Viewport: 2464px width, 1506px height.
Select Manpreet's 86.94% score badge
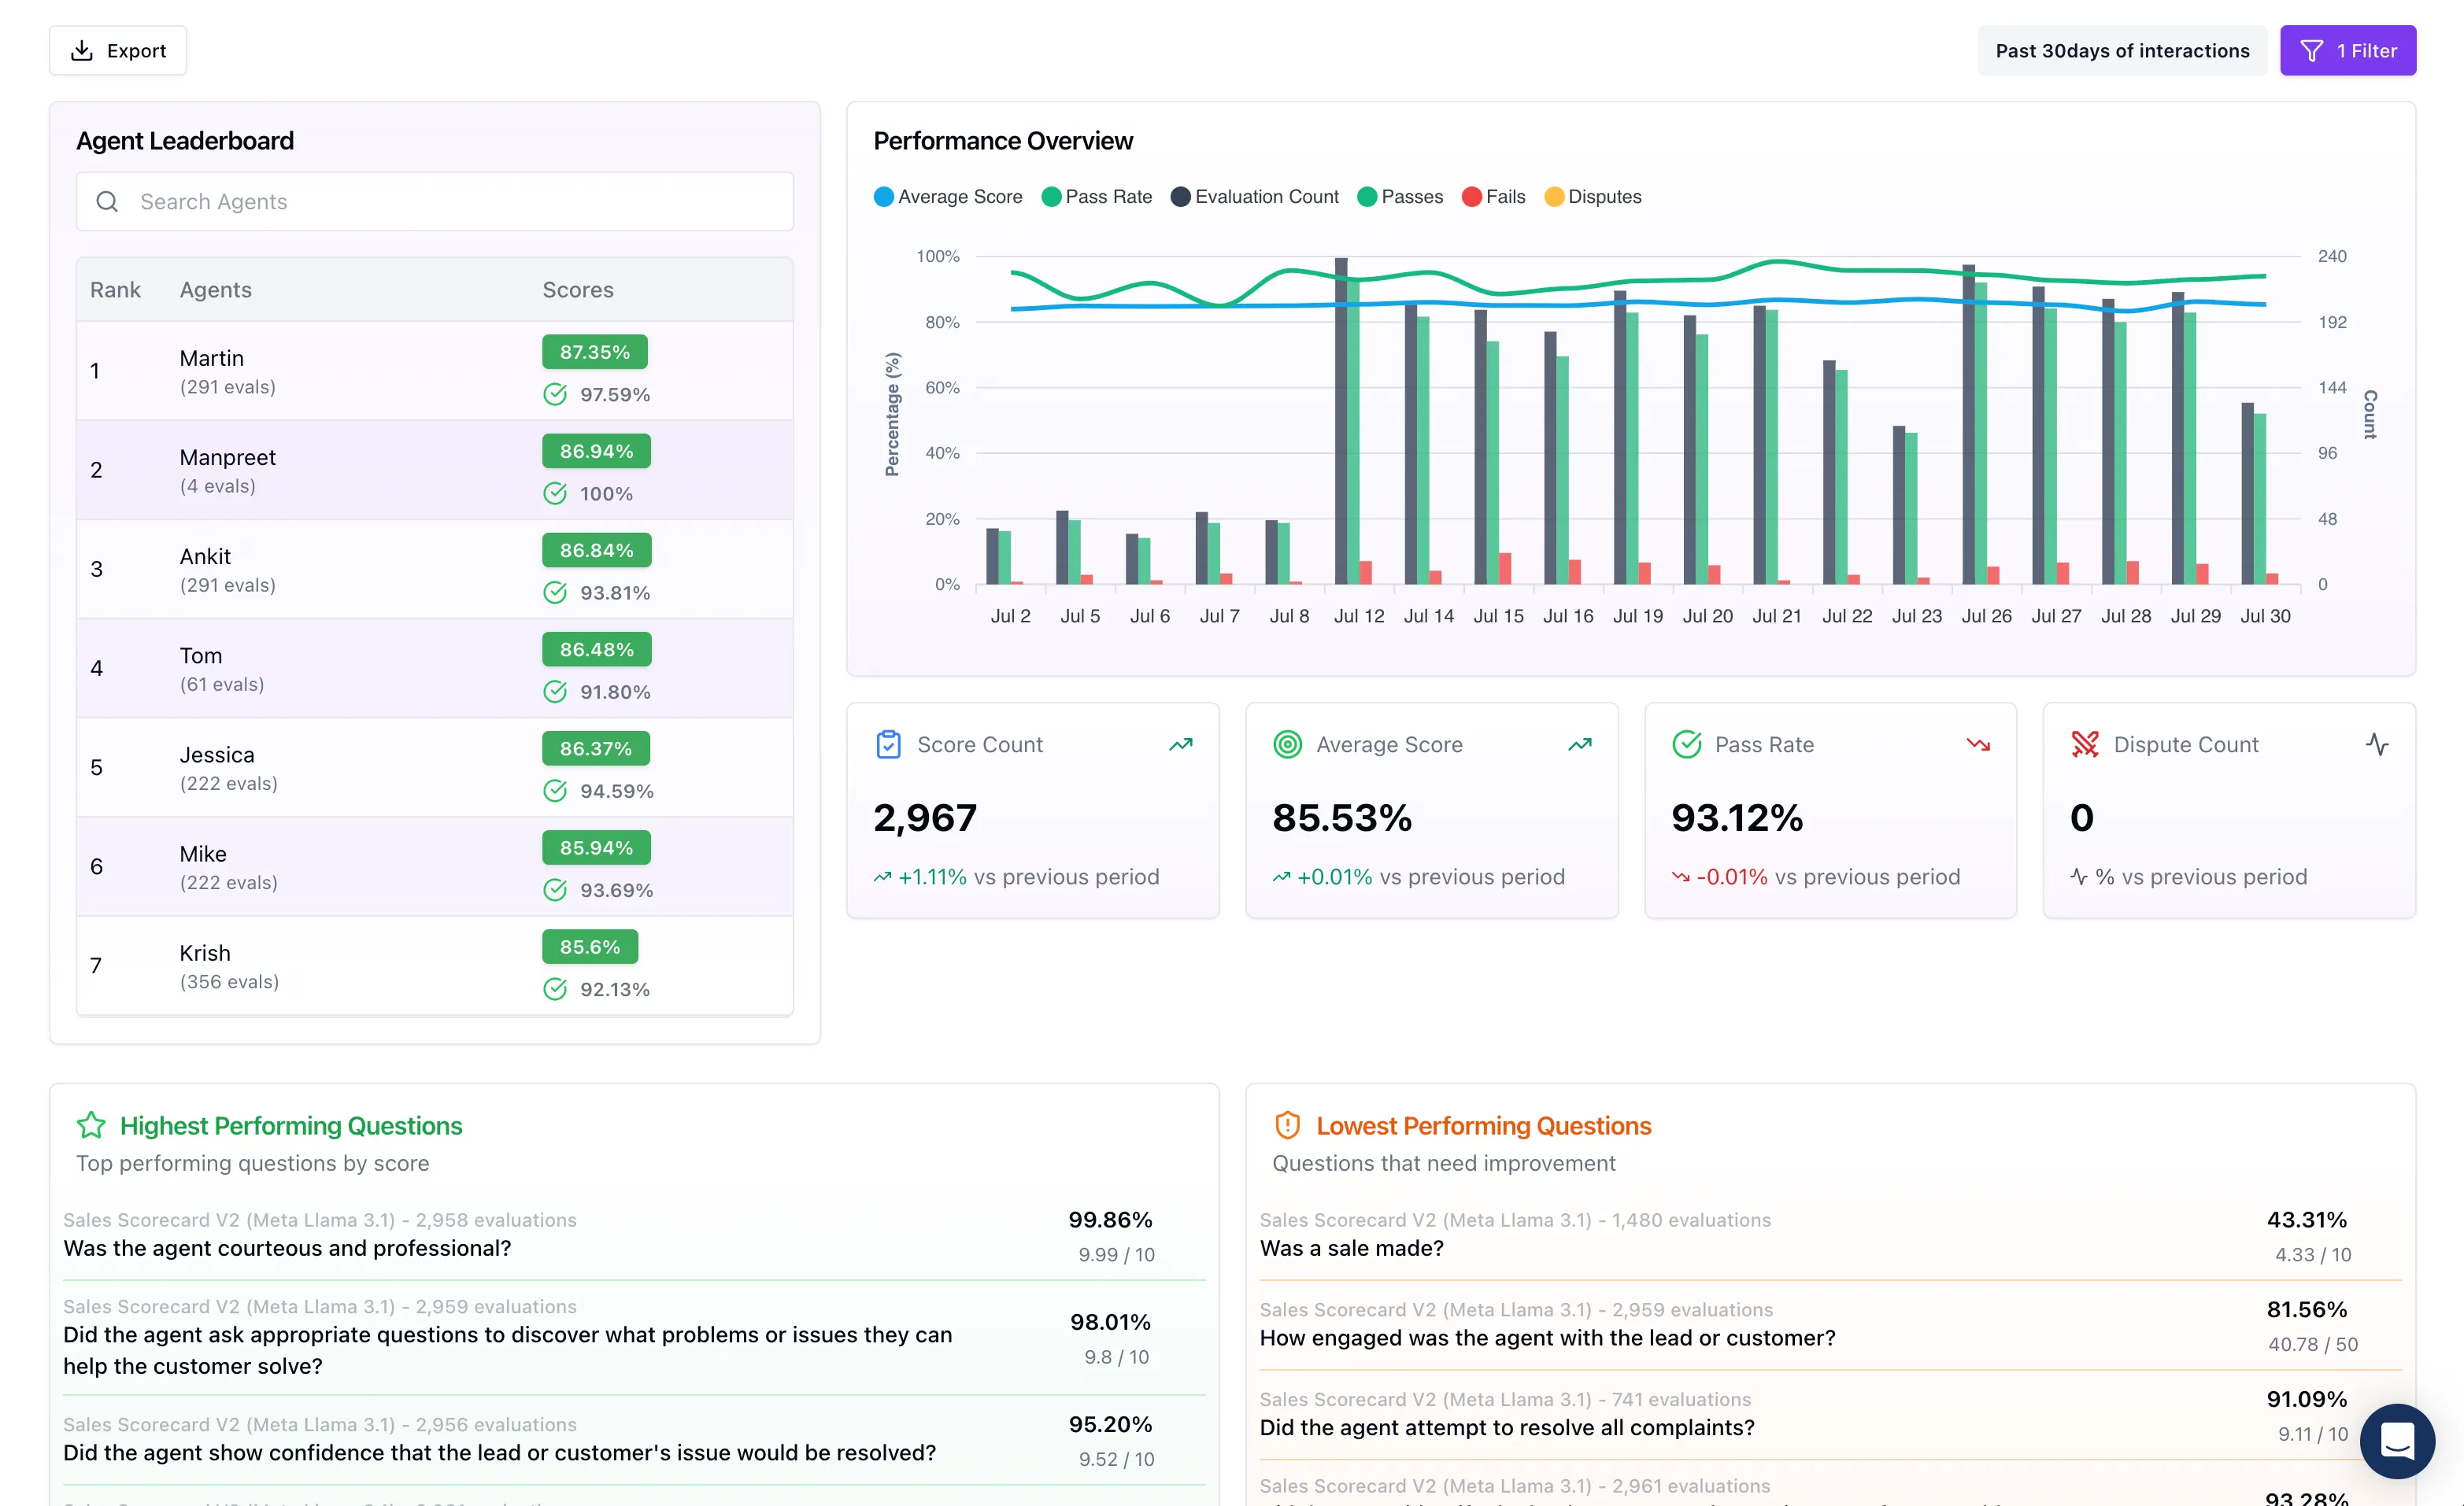click(597, 451)
